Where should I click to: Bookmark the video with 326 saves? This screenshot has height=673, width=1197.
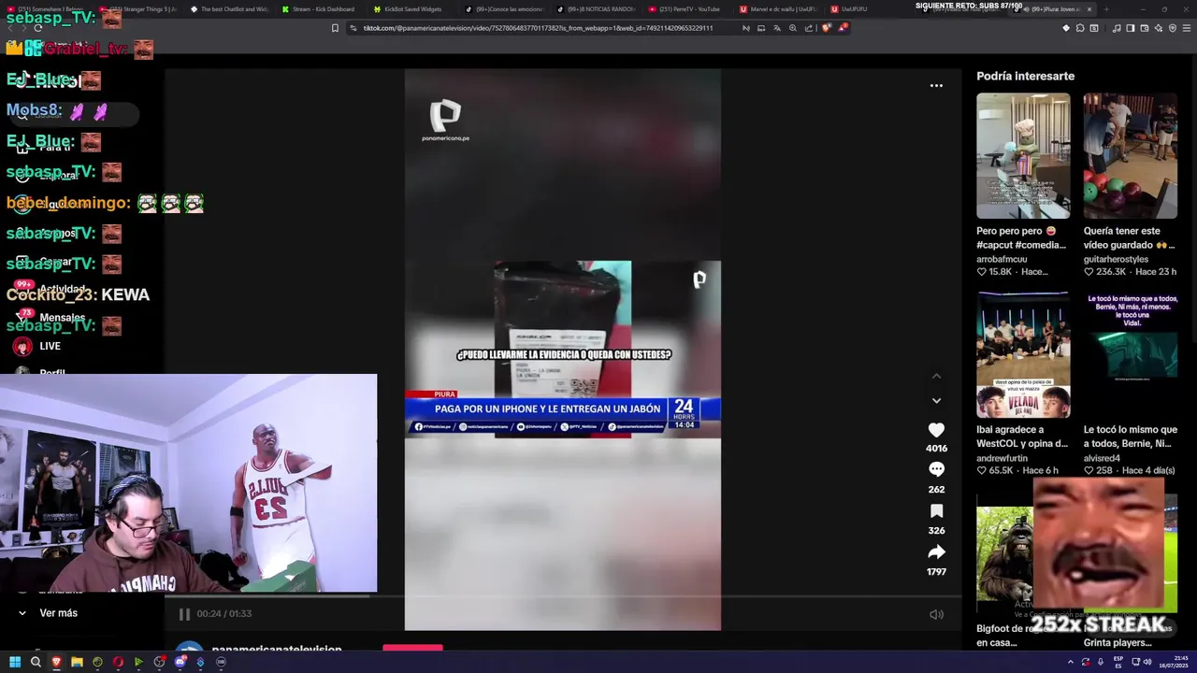click(x=936, y=511)
